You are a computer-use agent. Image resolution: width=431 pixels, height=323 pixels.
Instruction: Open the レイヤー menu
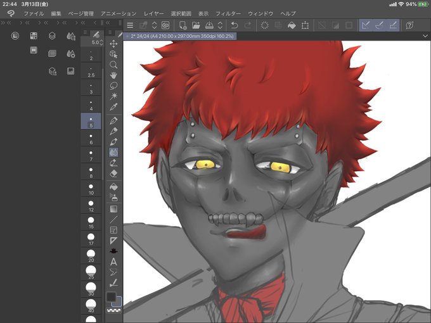153,13
